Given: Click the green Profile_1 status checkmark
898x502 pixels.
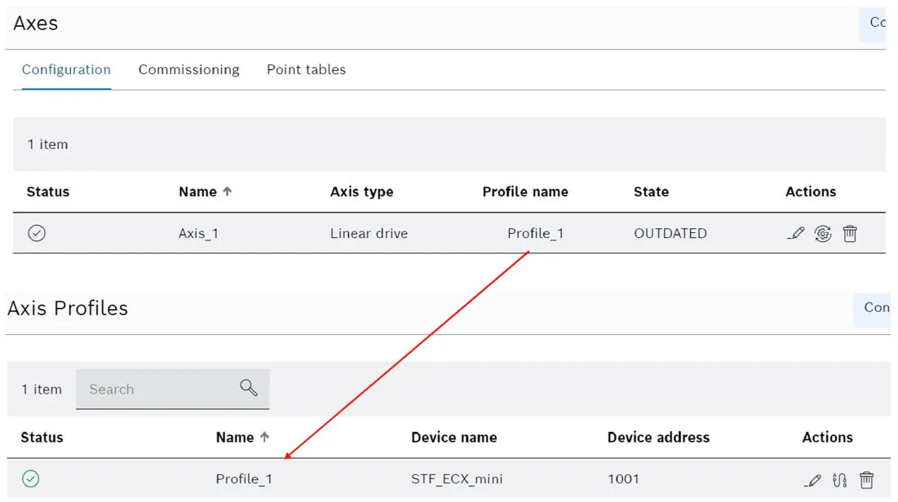Looking at the screenshot, I should (x=31, y=479).
